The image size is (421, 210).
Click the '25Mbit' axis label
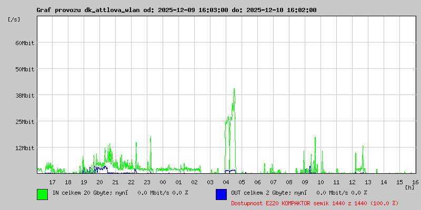tap(25, 122)
